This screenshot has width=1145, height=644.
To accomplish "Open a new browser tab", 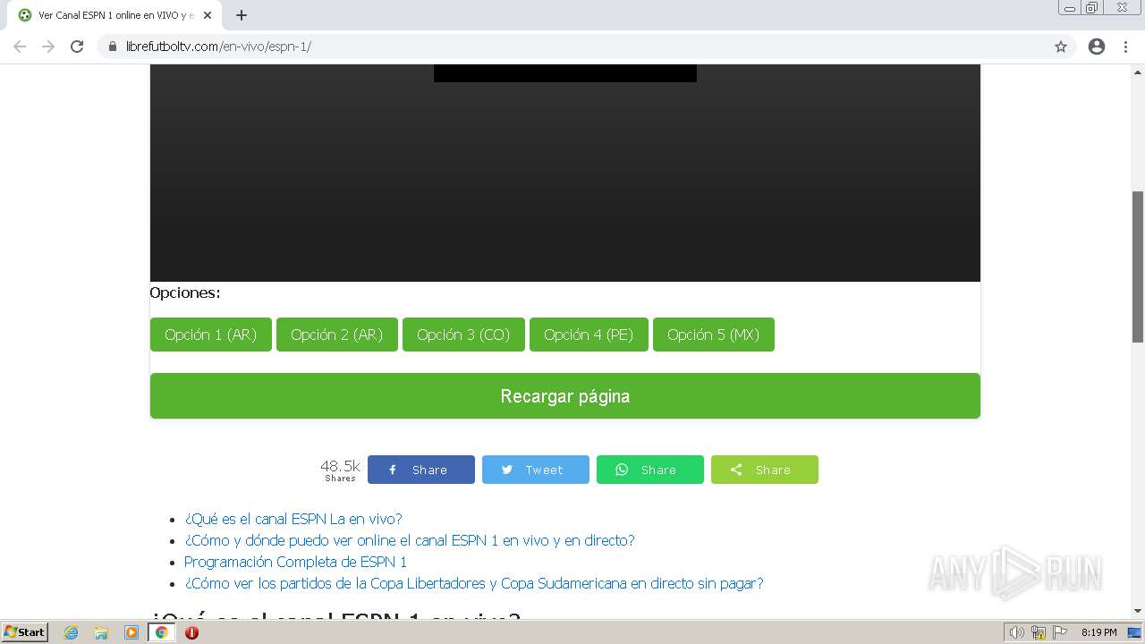I will point(242,15).
